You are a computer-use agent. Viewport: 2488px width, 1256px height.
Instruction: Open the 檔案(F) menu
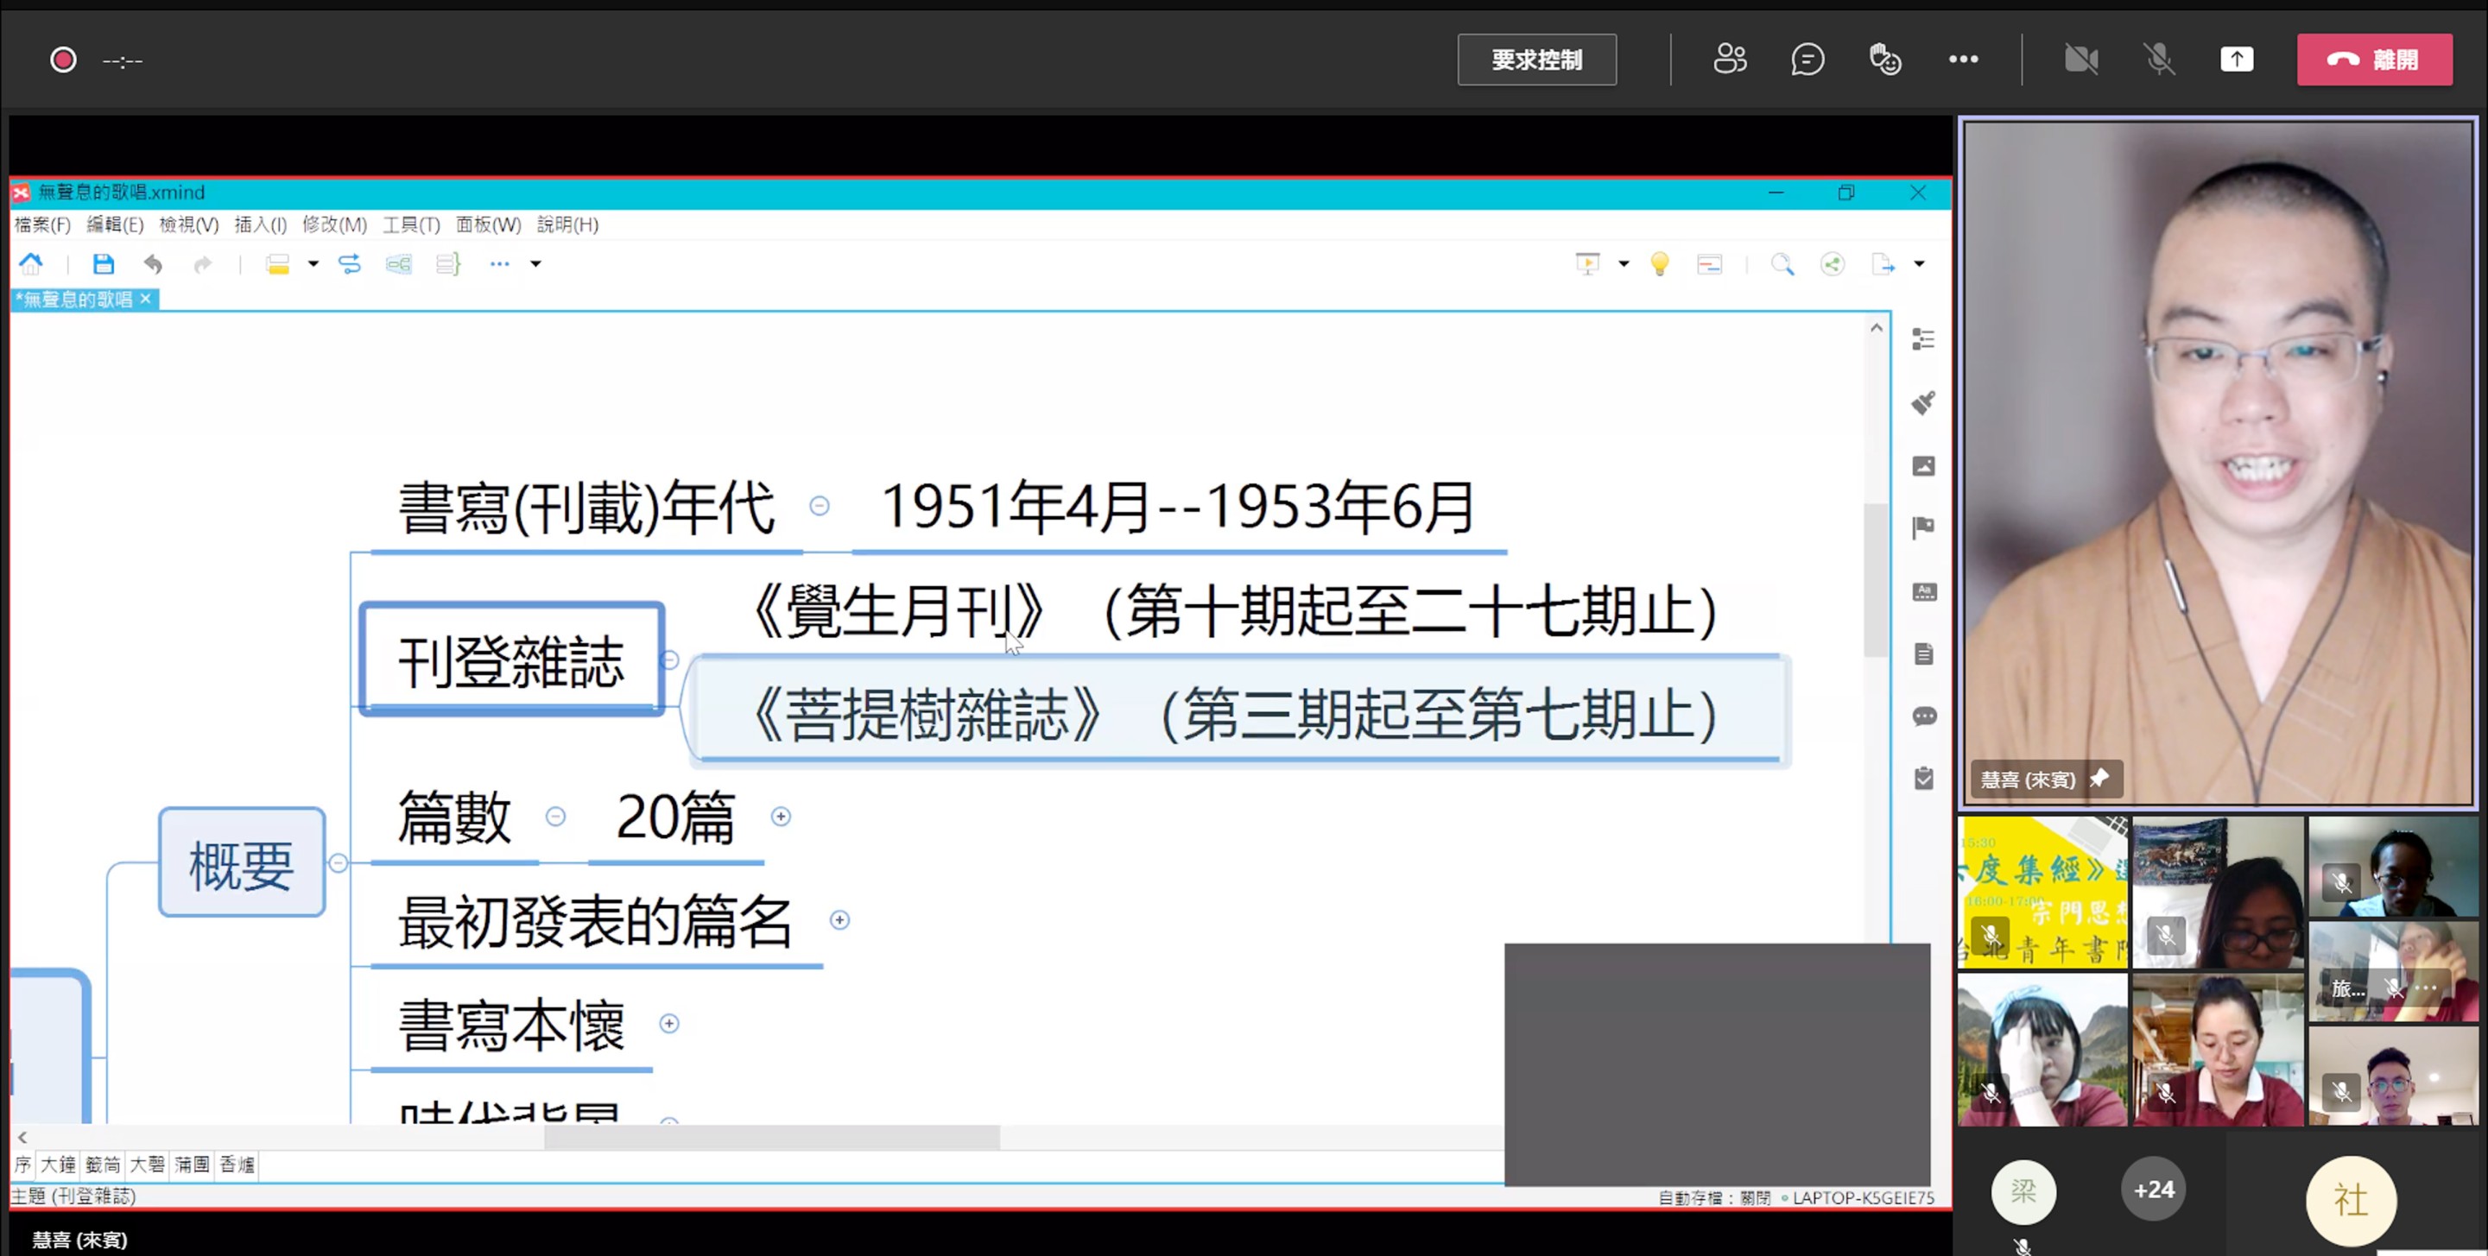pos(42,224)
